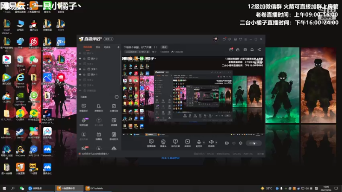Open the Windows Start menu
Viewport: 342px width, 192px height.
pos(4,188)
